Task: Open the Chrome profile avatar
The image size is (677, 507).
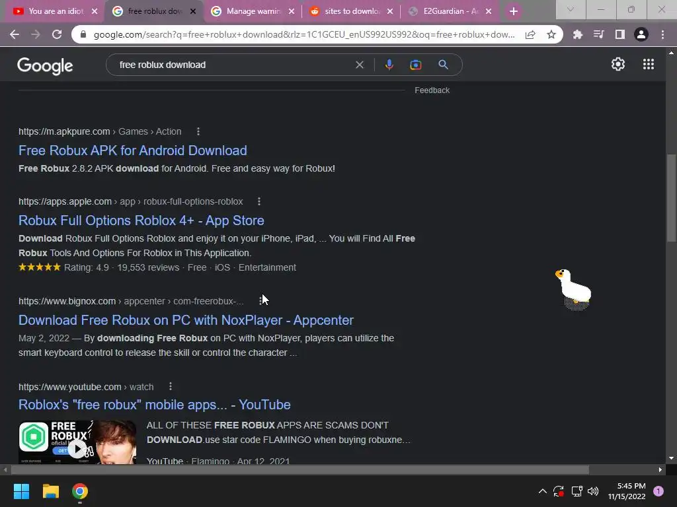Action: click(x=641, y=34)
